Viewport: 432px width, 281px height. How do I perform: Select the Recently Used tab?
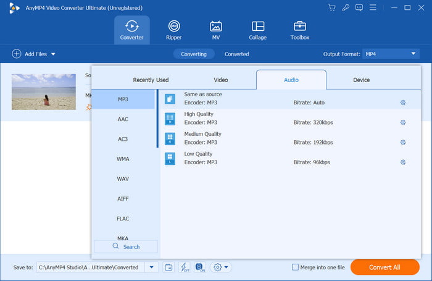151,80
